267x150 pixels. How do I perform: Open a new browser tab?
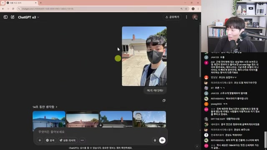41,3
